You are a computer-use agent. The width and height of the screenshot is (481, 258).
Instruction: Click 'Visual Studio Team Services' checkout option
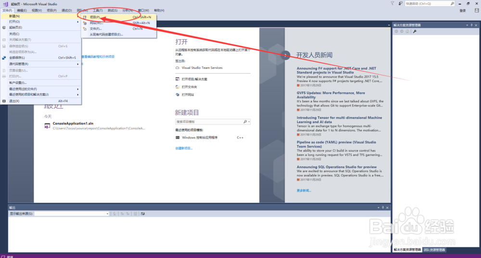(x=202, y=68)
